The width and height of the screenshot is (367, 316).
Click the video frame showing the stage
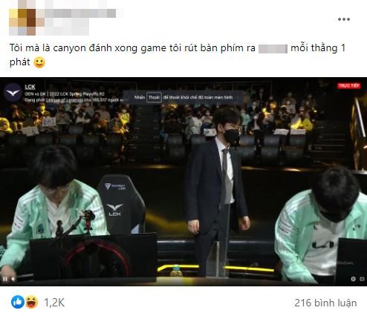[x=183, y=182]
